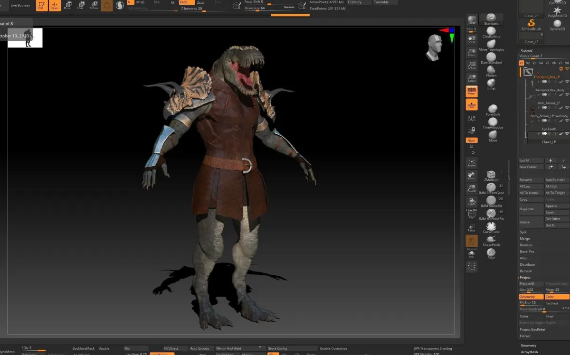Expand the Geometry palette at the bottom
Viewport: 570px width, 355px height.
(528, 346)
